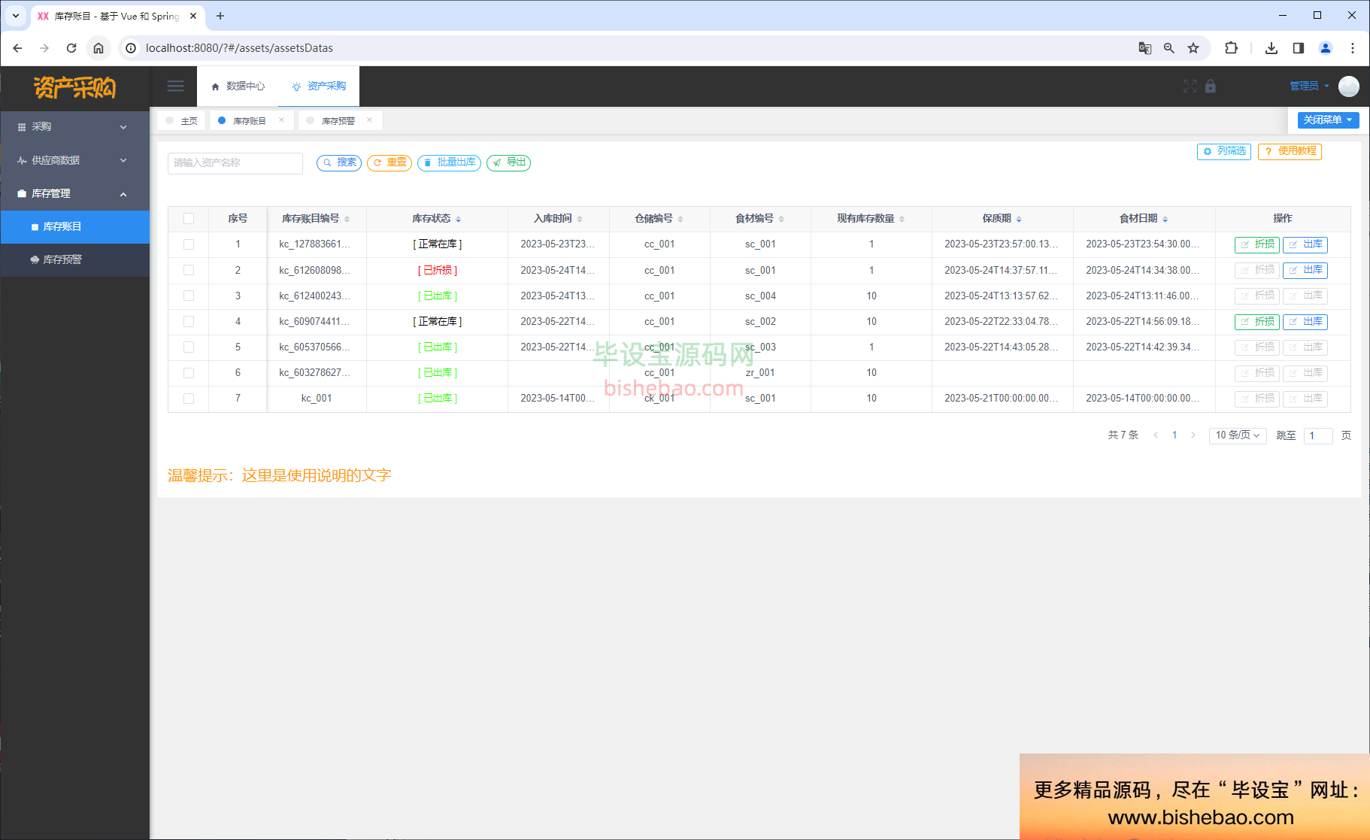This screenshot has height=840, width=1370.
Task: Open the 关闭菜单 dropdown button
Action: 1327,120
